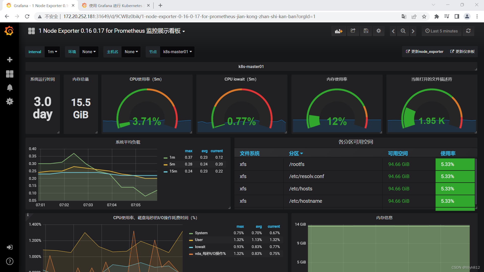This screenshot has height=272, width=484.
Task: Open 内存信息 panel title menu
Action: 384,218
